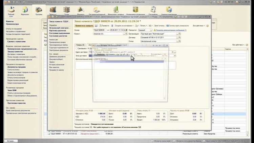
Task: Switch to the Доставка tab
Action: click(92, 45)
